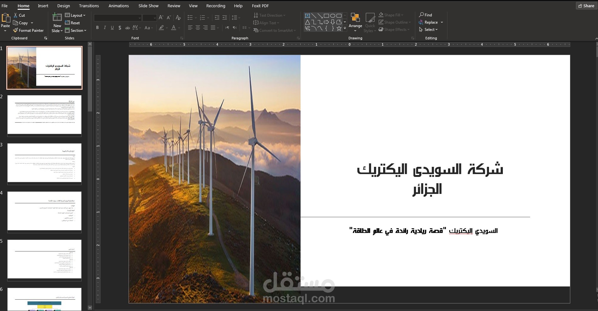The width and height of the screenshot is (598, 311).
Task: Open the font name combo box
Action: tap(118, 18)
